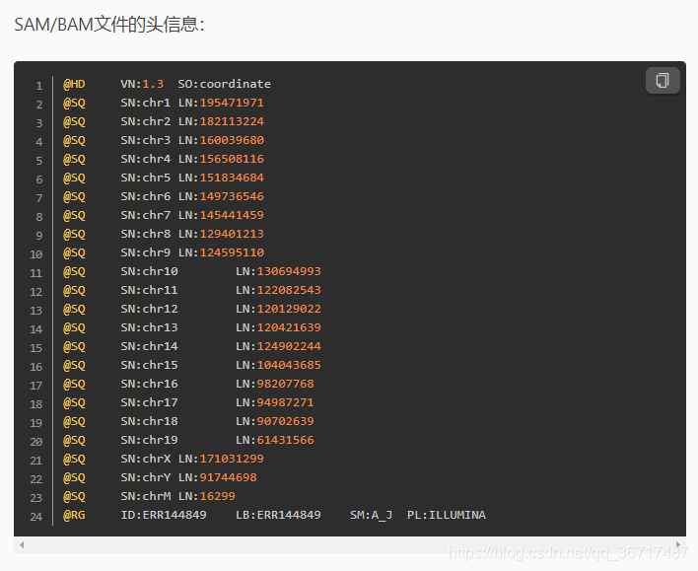Click SN:chrX sequence name
Image resolution: width=698 pixels, height=571 pixels.
tap(146, 459)
